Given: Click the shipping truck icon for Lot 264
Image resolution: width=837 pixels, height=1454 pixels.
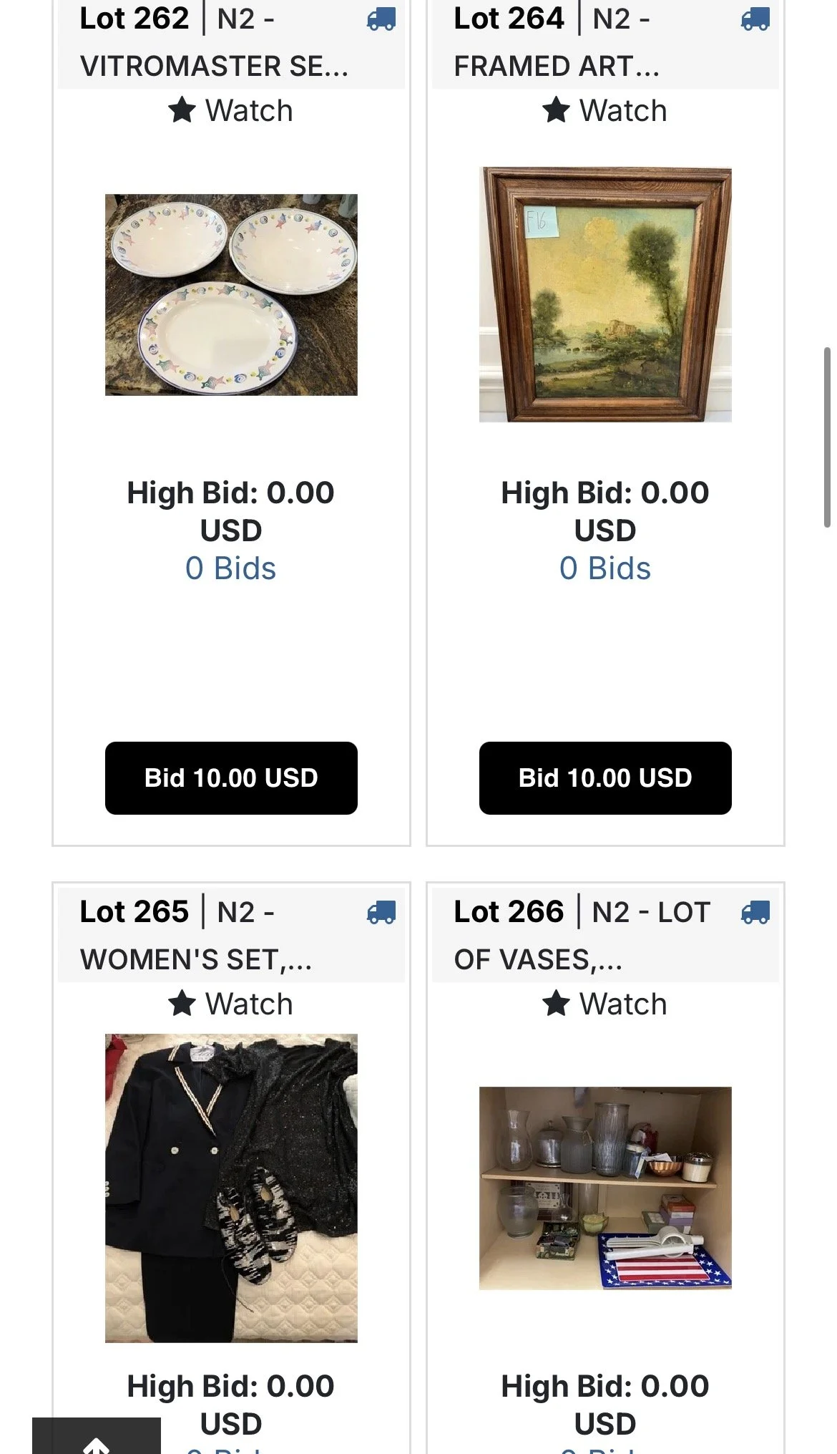Looking at the screenshot, I should pyautogui.click(x=755, y=19).
